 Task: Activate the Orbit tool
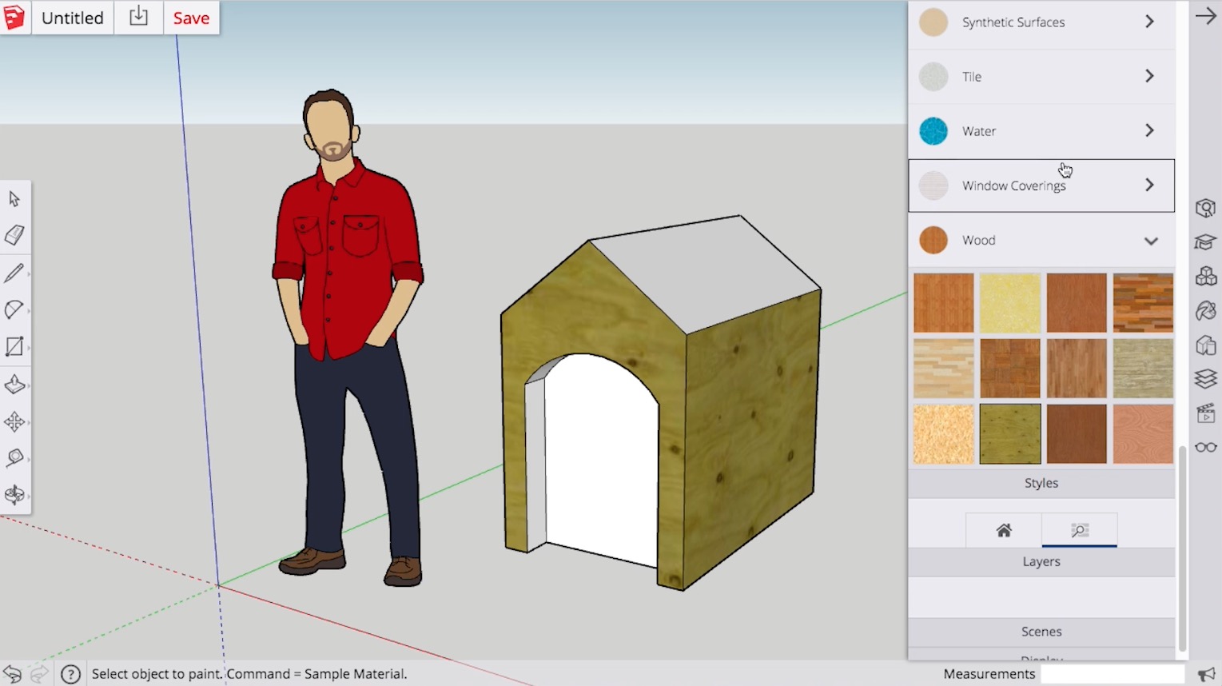click(x=14, y=495)
